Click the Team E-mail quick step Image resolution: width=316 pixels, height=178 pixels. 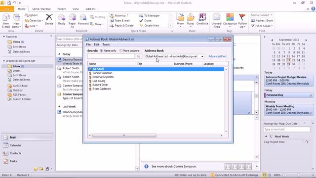point(120,21)
